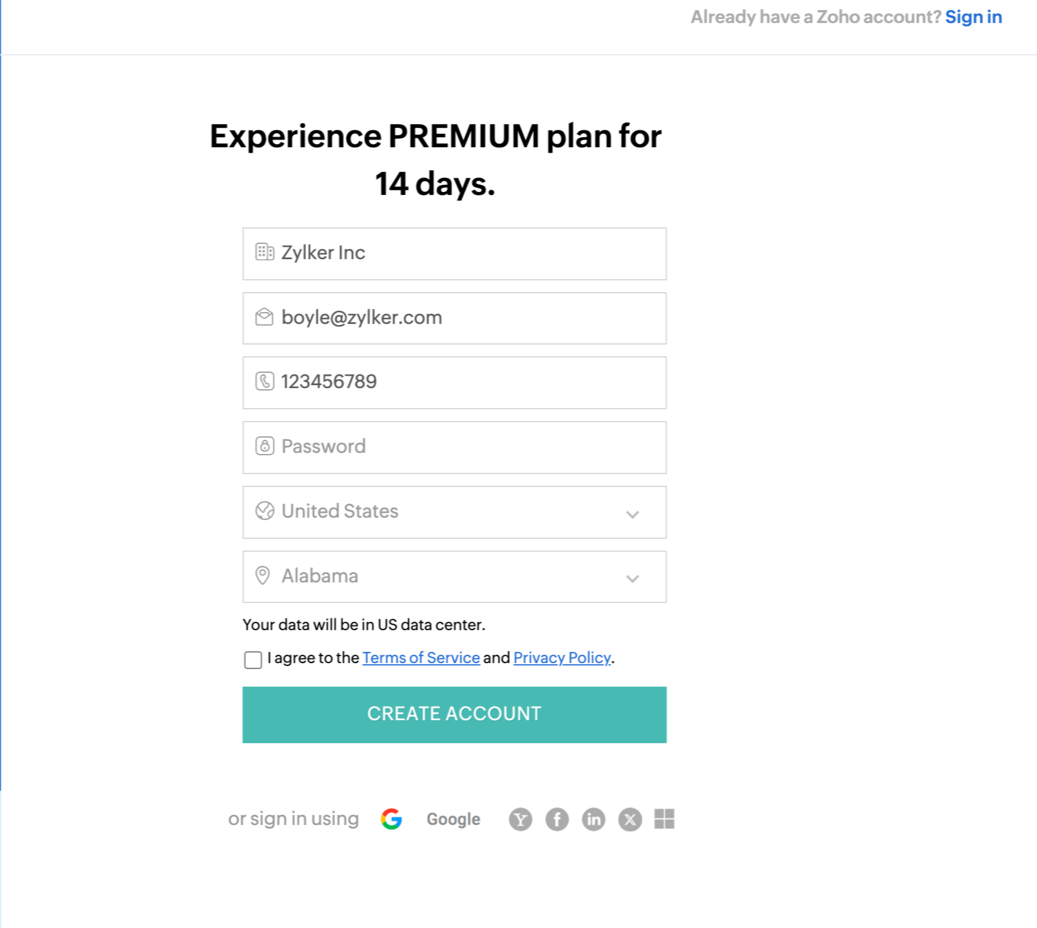Click the Sign in link

(973, 16)
